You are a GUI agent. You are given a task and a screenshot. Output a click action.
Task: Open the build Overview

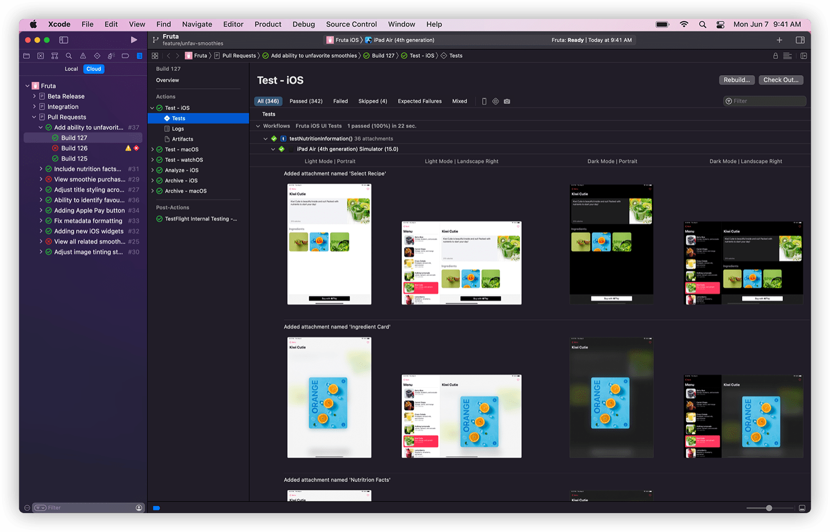tap(168, 80)
